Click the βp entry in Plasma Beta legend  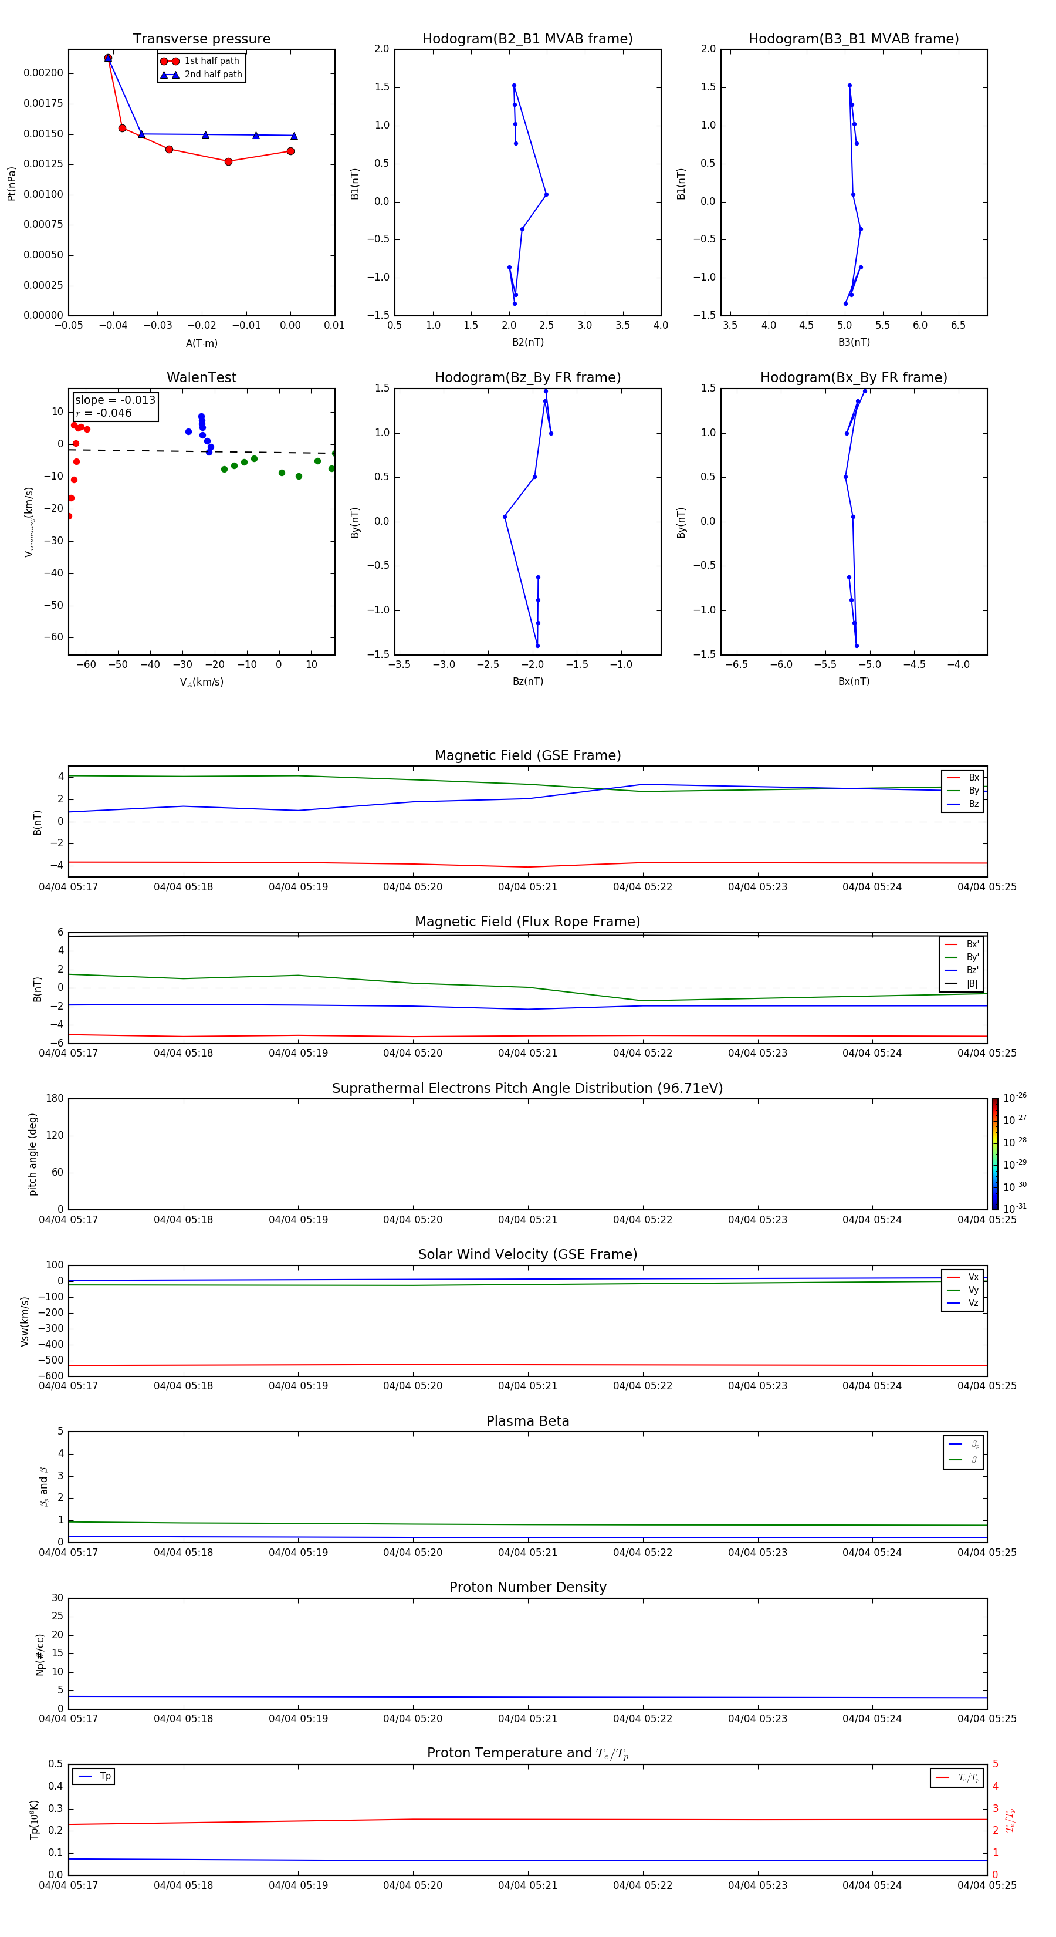[963, 1445]
